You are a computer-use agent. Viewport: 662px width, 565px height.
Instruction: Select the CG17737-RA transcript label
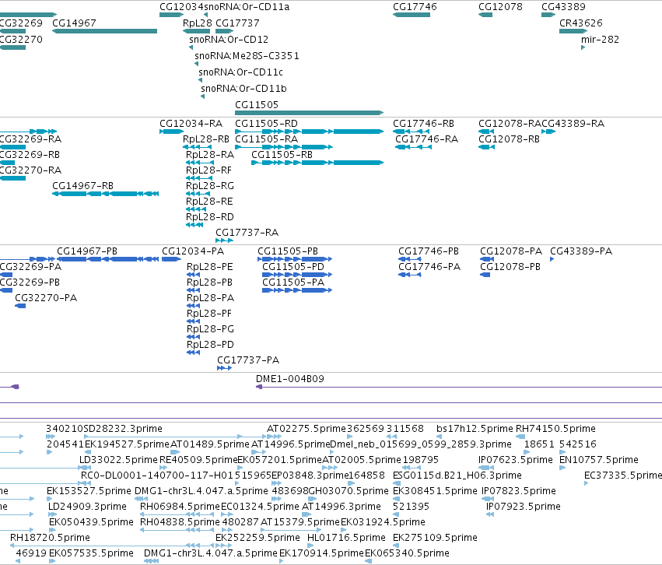pyautogui.click(x=247, y=233)
